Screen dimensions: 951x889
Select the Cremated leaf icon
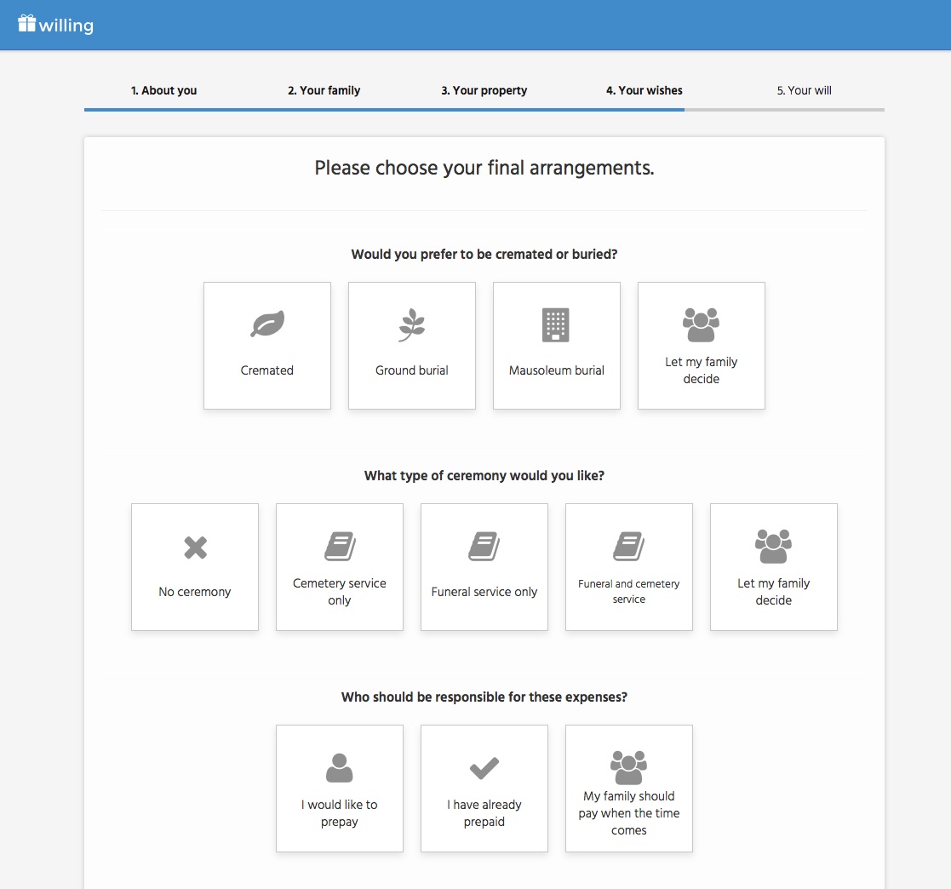[267, 324]
